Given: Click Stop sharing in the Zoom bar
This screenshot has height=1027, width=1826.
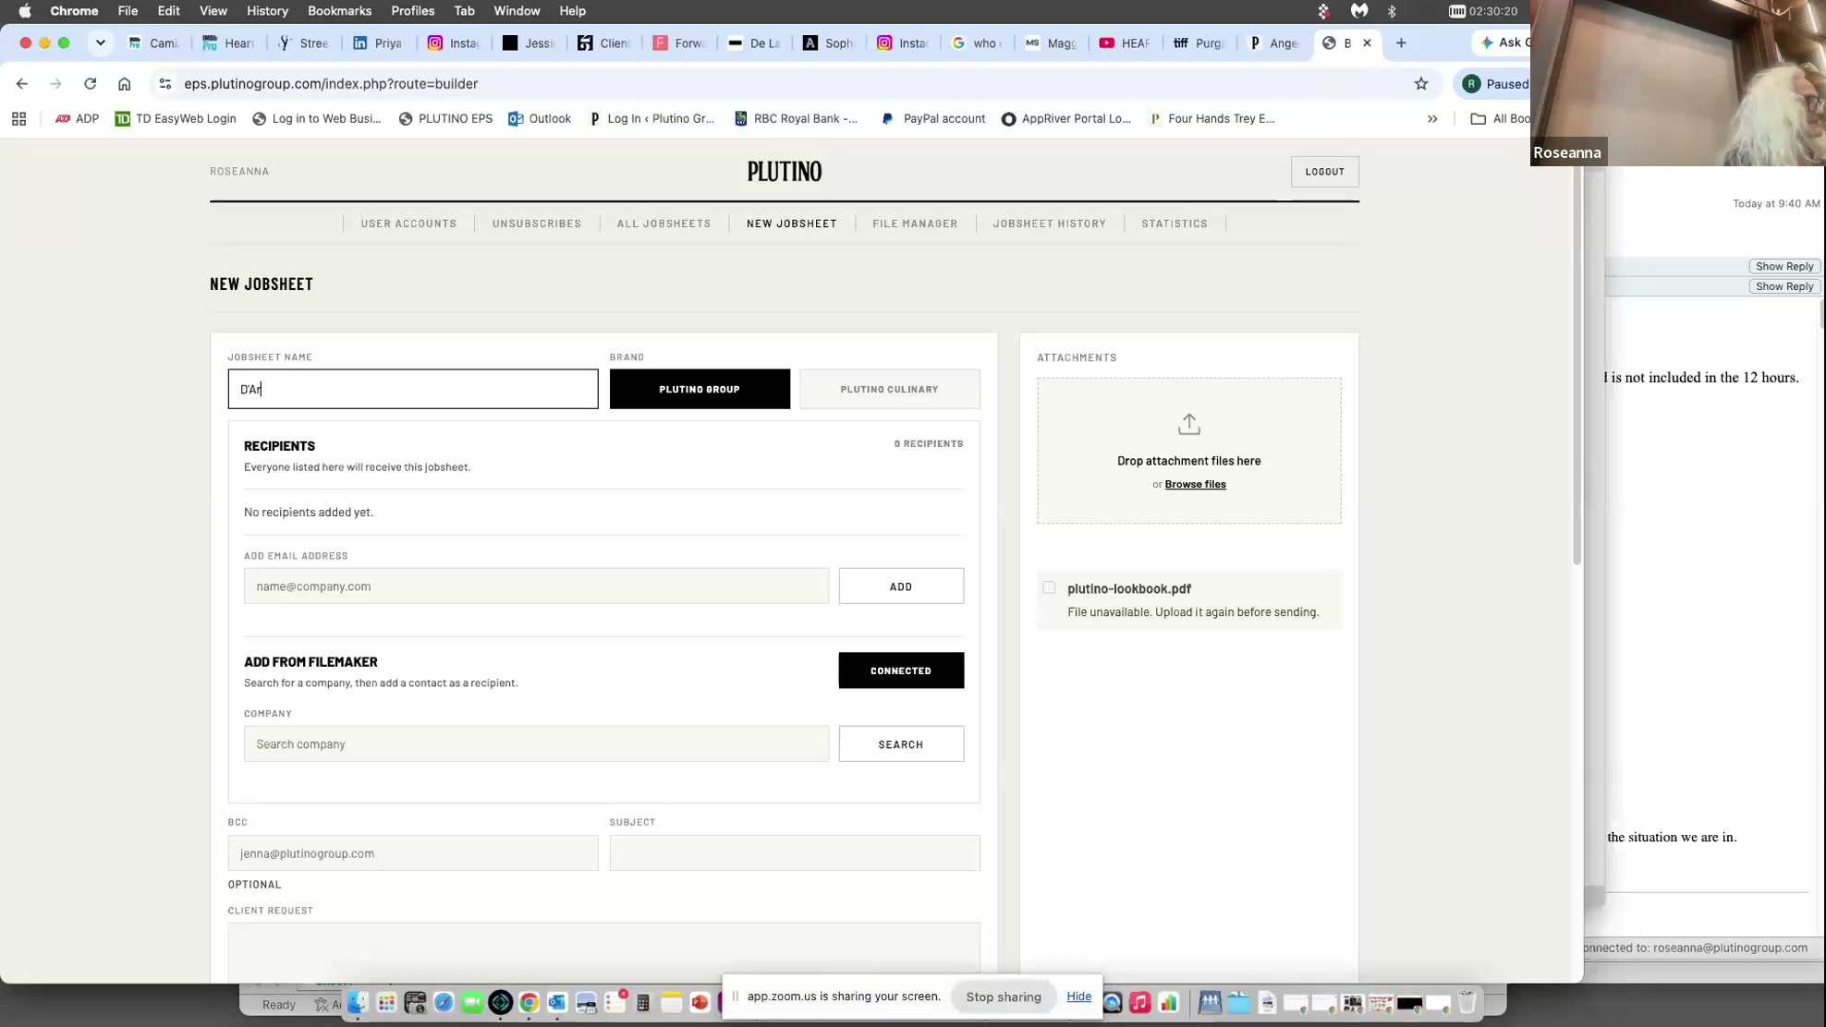Looking at the screenshot, I should (x=1003, y=997).
